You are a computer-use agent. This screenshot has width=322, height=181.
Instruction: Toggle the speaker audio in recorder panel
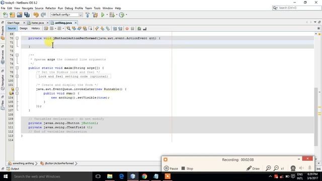(301, 168)
